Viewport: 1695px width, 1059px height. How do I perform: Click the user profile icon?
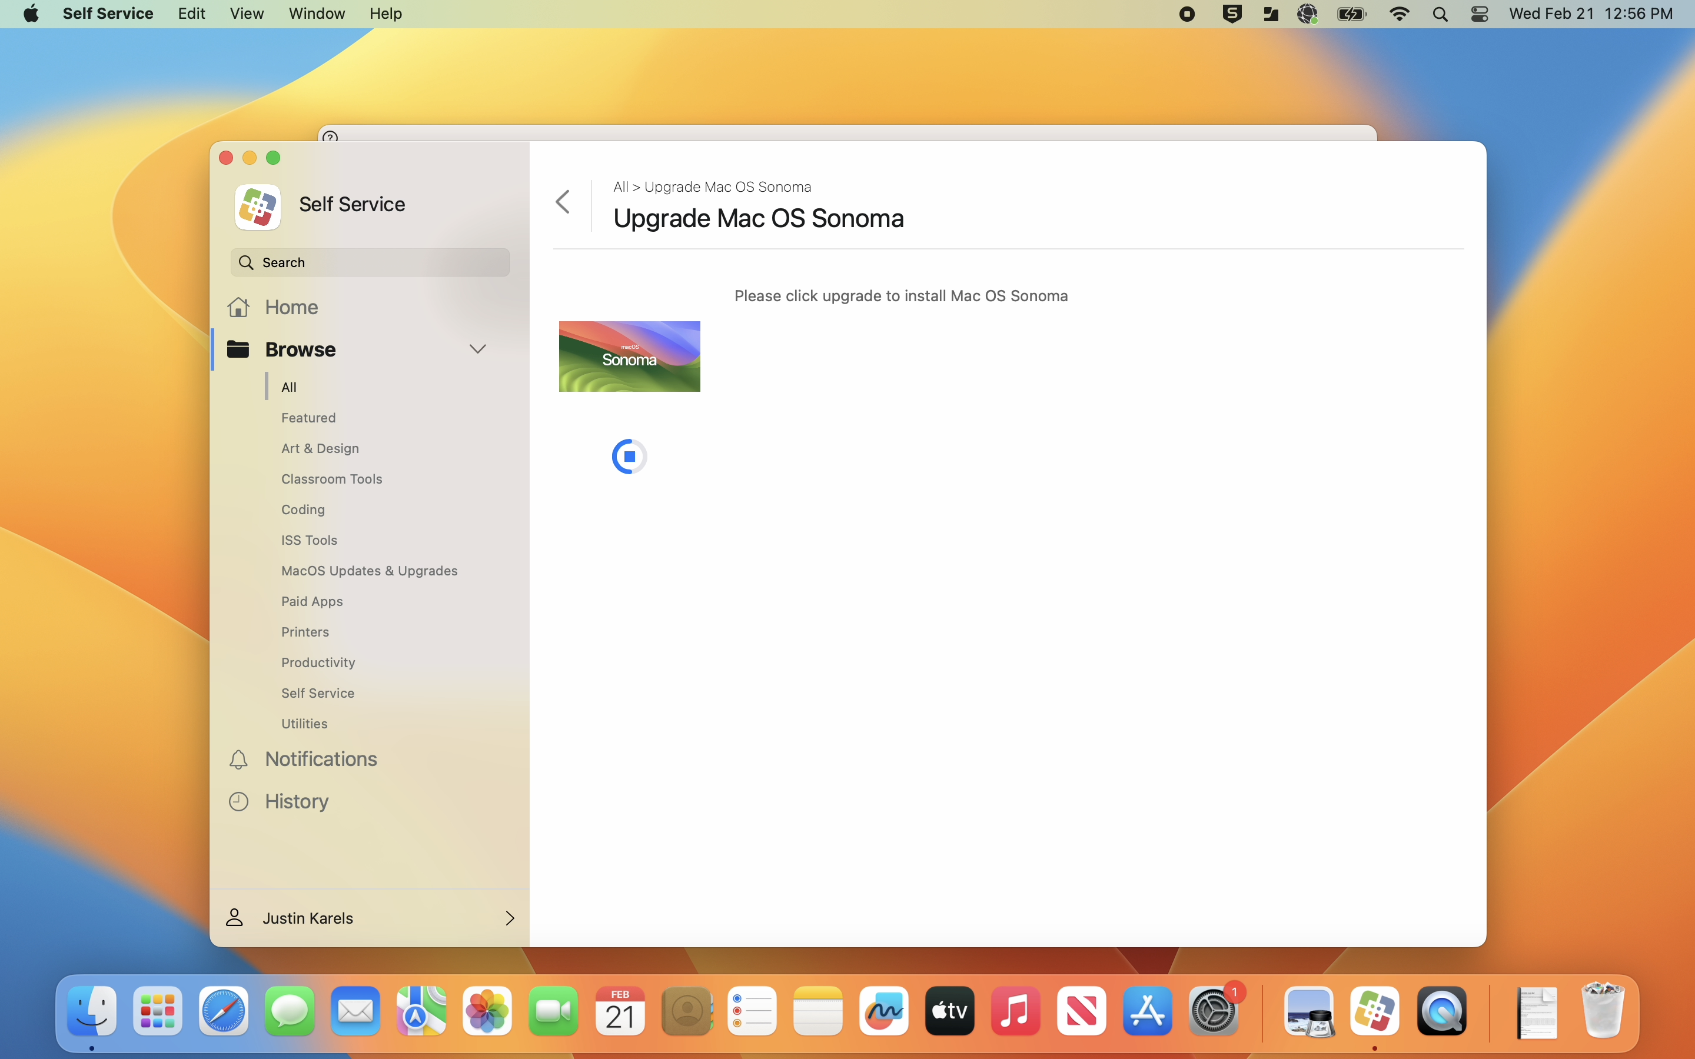(x=234, y=918)
